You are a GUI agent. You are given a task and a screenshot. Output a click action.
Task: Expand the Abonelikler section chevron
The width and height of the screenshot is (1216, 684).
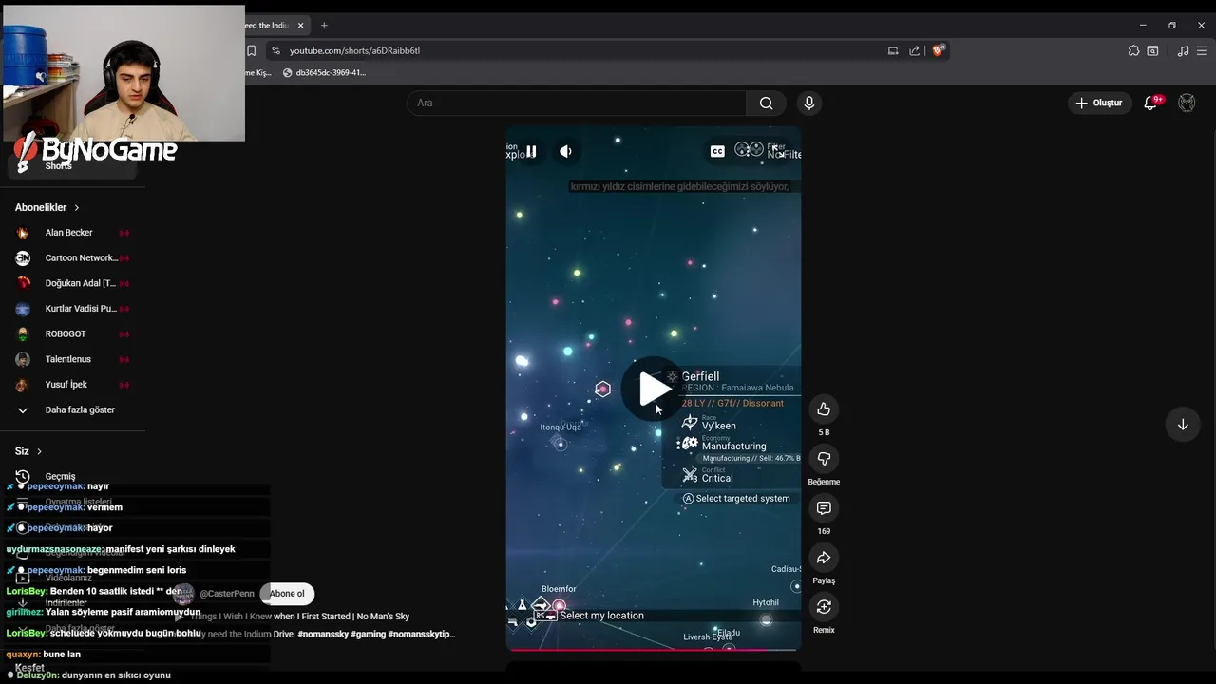[x=77, y=207]
